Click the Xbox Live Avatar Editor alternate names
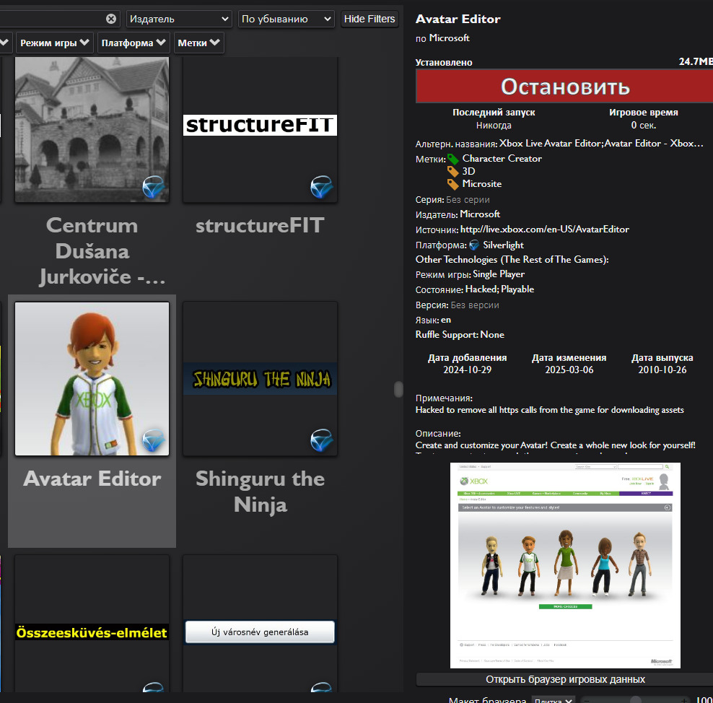The image size is (713, 703). [601, 143]
